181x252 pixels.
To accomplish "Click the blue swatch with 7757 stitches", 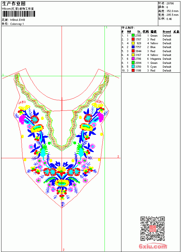I will coord(133,47).
